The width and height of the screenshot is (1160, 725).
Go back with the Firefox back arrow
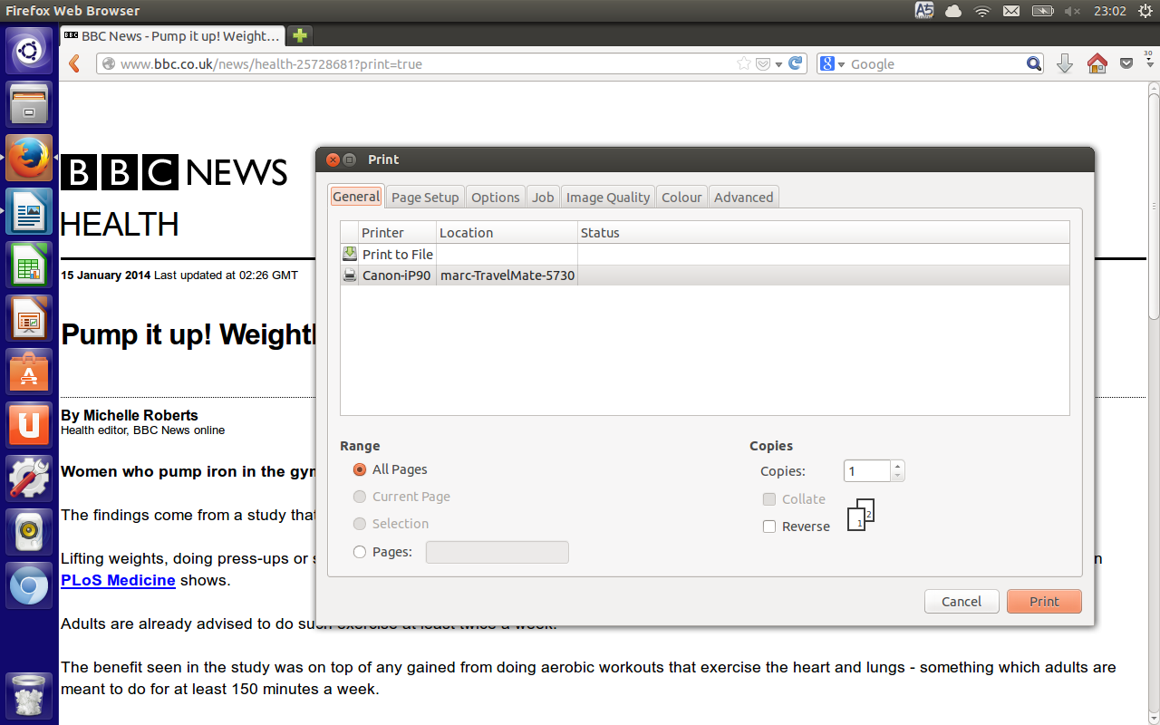75,63
